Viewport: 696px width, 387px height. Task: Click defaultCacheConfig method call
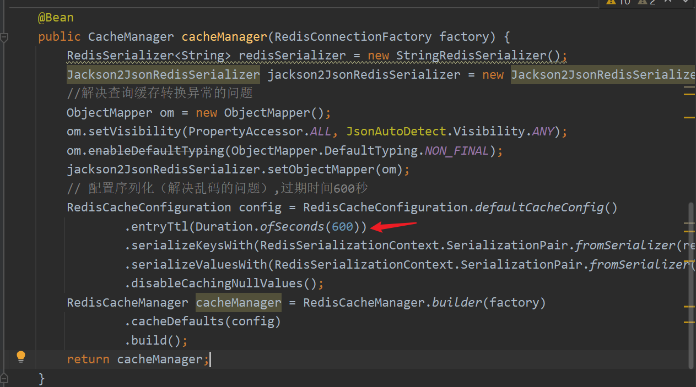tap(539, 208)
